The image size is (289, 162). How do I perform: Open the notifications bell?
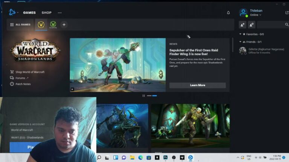228,13
